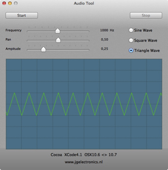Click the gray zoom window button
The image size is (168, 170).
tap(16, 3)
